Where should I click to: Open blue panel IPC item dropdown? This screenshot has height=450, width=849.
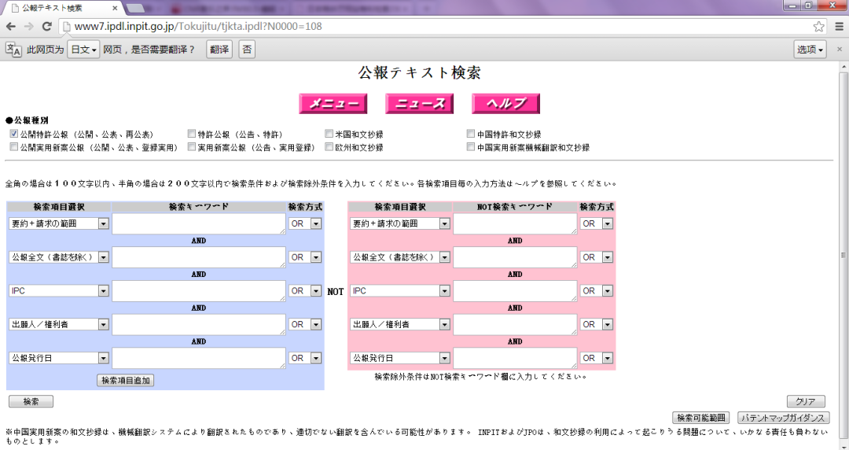[x=58, y=290]
